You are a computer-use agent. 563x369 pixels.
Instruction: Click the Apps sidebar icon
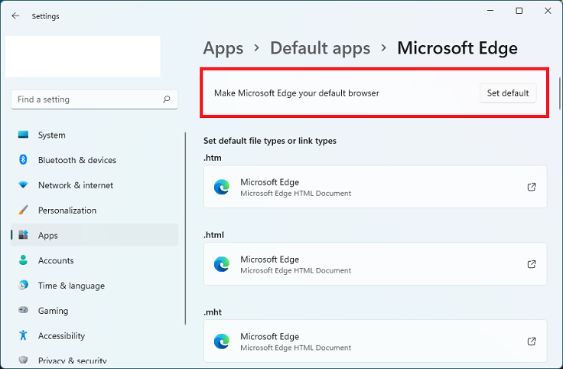coord(24,235)
